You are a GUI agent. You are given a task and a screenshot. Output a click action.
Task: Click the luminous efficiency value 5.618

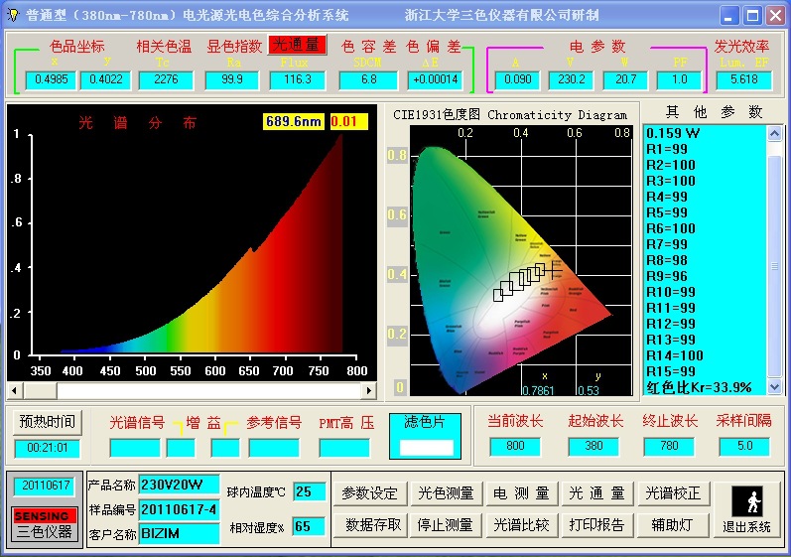744,79
